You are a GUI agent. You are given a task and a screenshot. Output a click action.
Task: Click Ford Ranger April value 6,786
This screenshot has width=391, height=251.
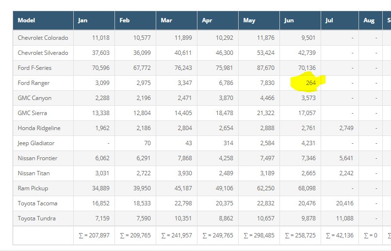pyautogui.click(x=226, y=83)
